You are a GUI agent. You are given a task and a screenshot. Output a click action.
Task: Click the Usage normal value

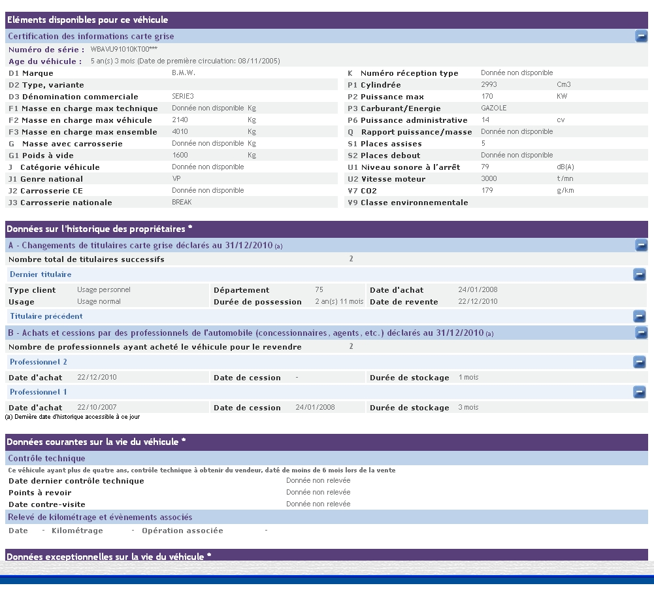pos(99,301)
